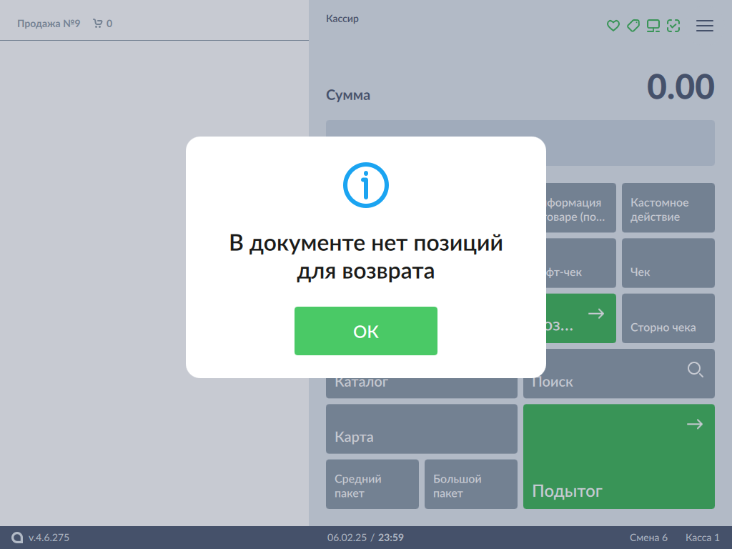Click the OK button in the dialog
The width and height of the screenshot is (732, 549).
(365, 331)
